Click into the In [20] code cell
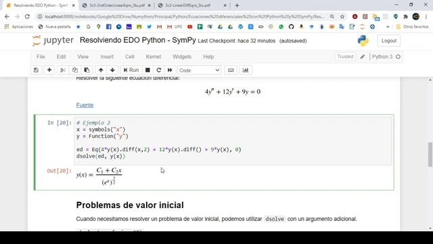This screenshot has width=433, height=244. [233, 141]
